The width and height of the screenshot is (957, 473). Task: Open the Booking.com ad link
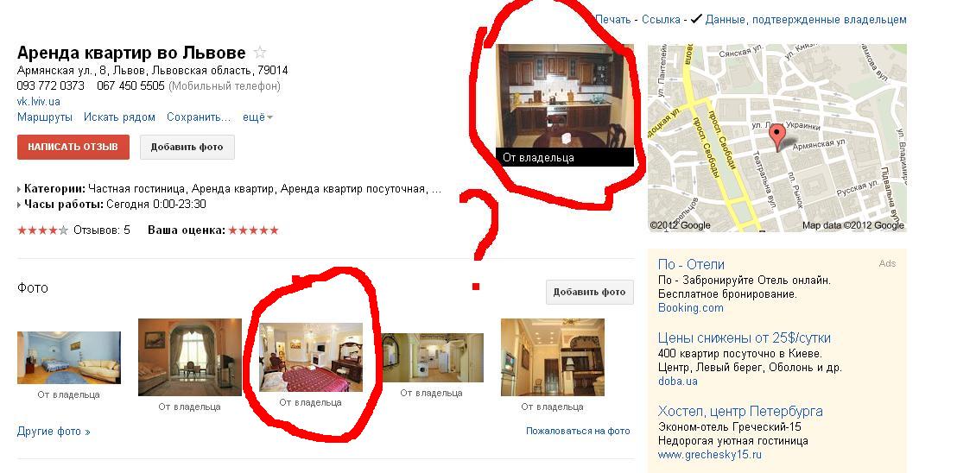click(690, 308)
